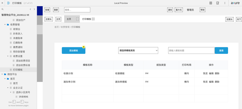Click 预览 for 收据示例
This screenshot has width=242, height=109.
pyautogui.click(x=205, y=73)
